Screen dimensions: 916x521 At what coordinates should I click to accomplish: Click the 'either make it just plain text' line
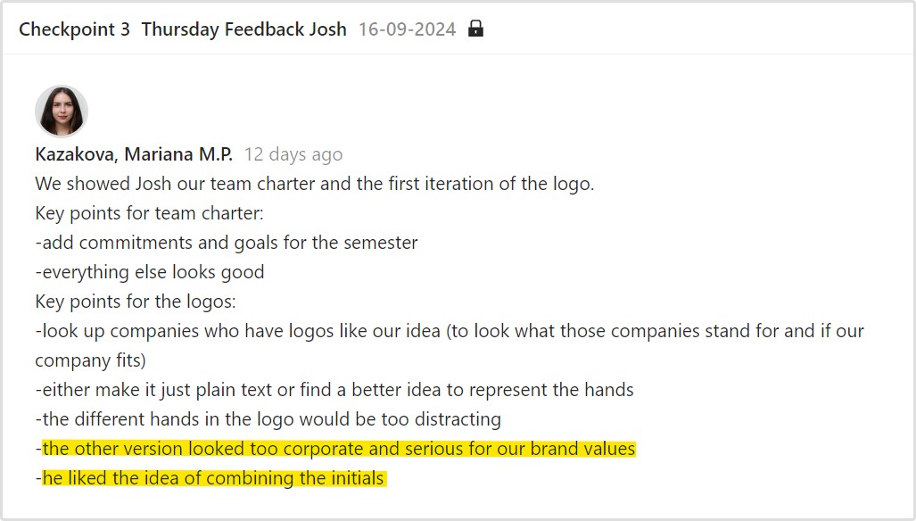point(334,390)
